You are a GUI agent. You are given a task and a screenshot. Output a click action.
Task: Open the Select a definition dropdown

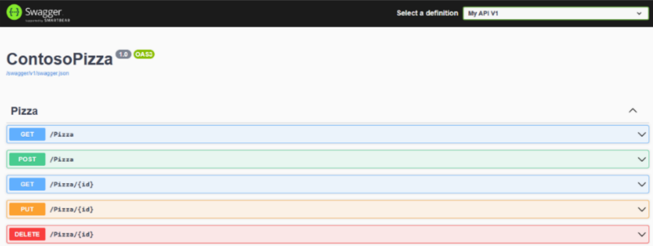tap(556, 13)
